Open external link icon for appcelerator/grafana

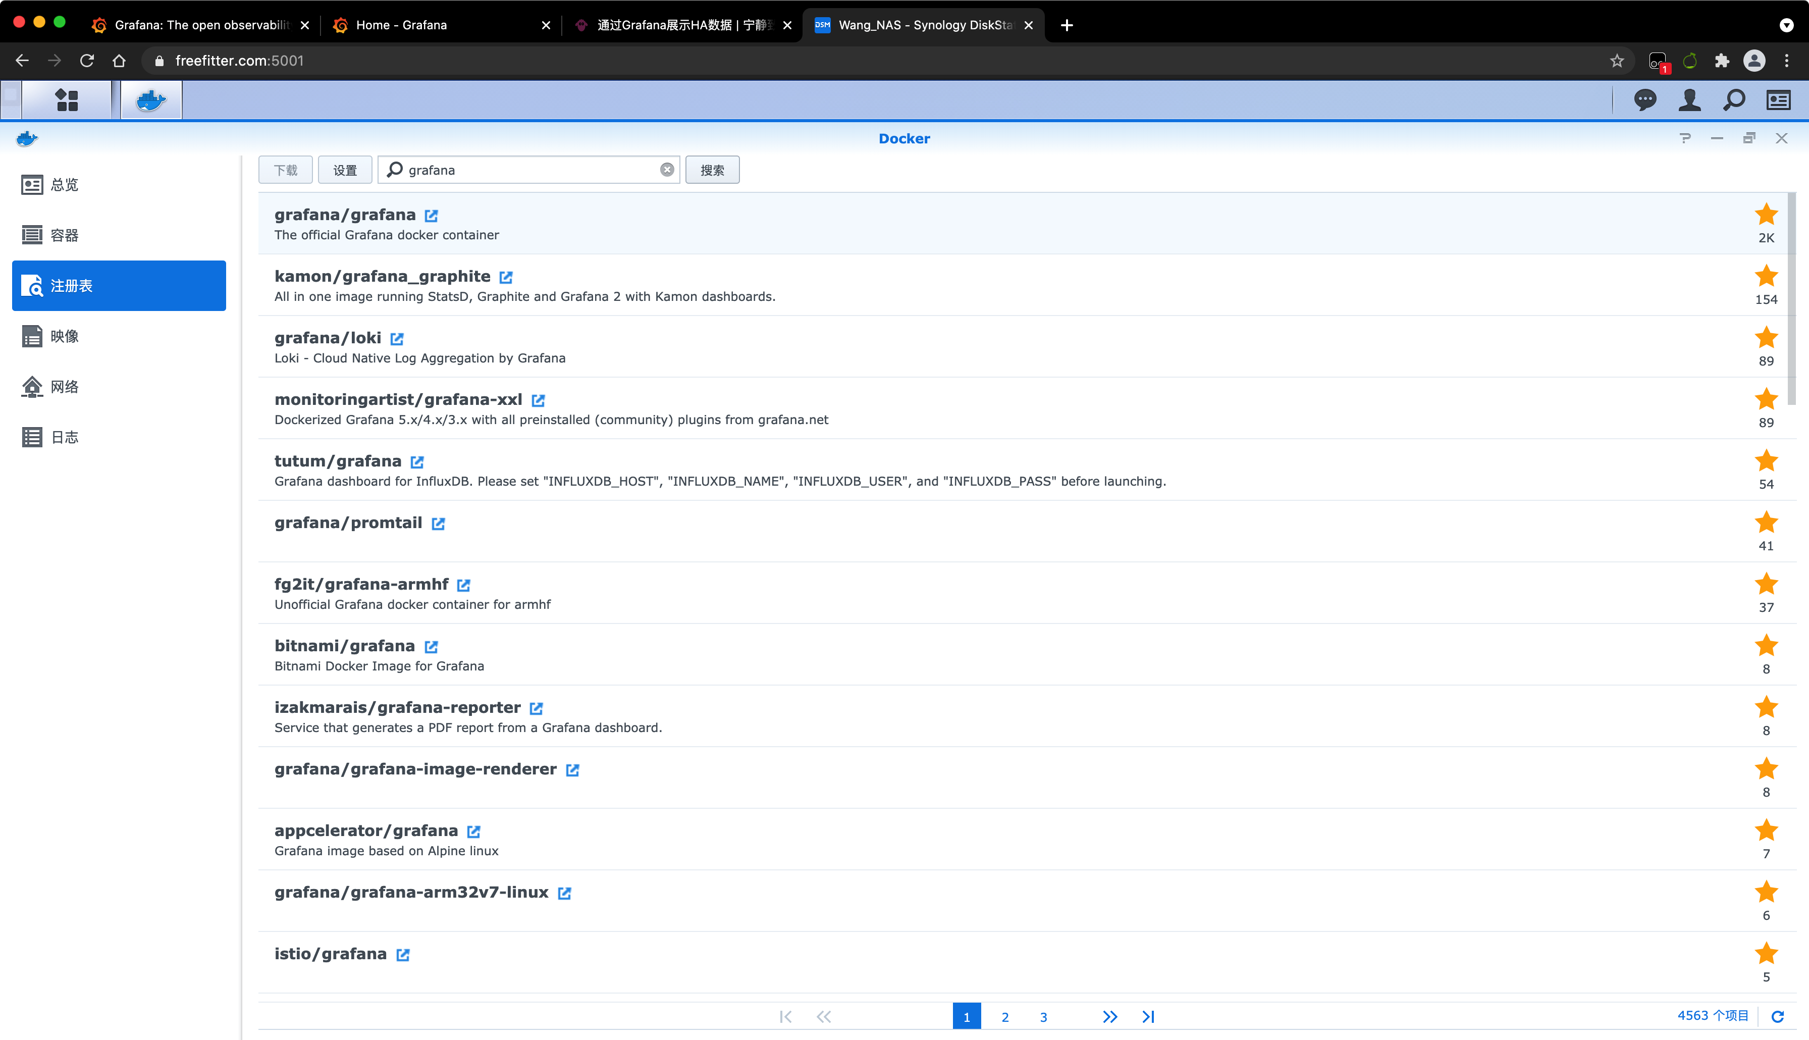474,831
